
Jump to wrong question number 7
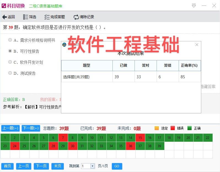click(x=63, y=138)
